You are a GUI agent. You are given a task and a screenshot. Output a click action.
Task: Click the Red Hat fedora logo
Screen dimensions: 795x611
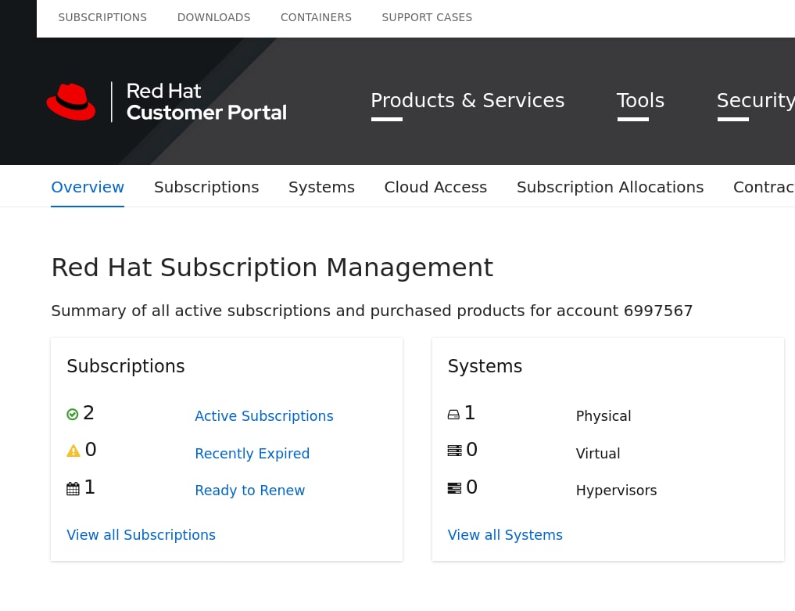[71, 102]
